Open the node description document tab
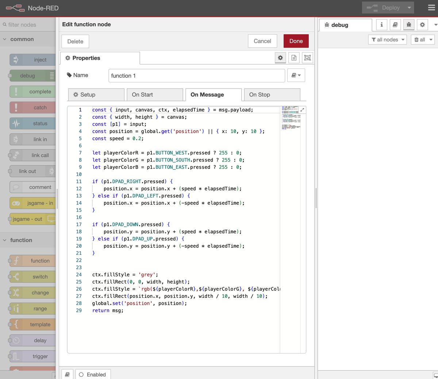The height and width of the screenshot is (379, 438). (x=294, y=58)
